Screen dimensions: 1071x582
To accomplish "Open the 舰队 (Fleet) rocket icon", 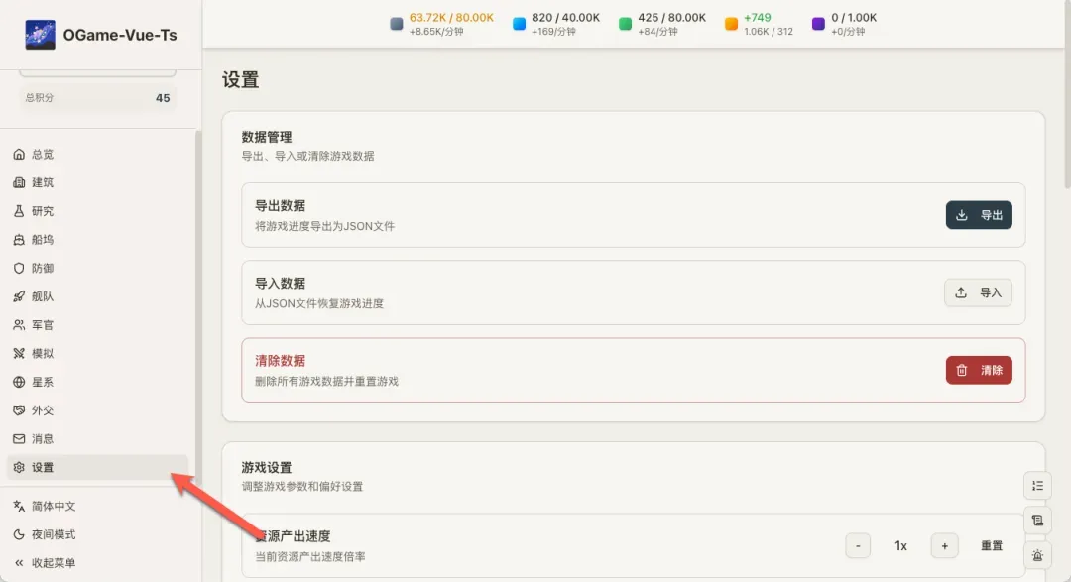I will click(19, 296).
